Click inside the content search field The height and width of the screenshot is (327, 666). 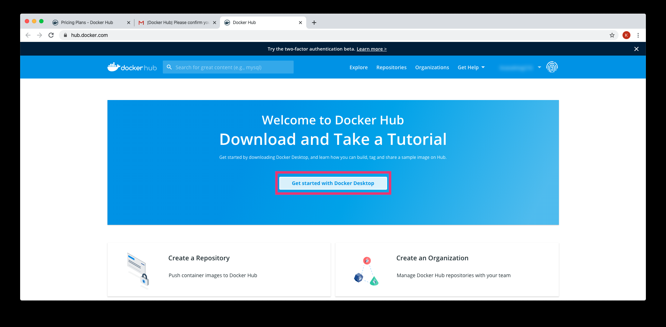pyautogui.click(x=234, y=67)
